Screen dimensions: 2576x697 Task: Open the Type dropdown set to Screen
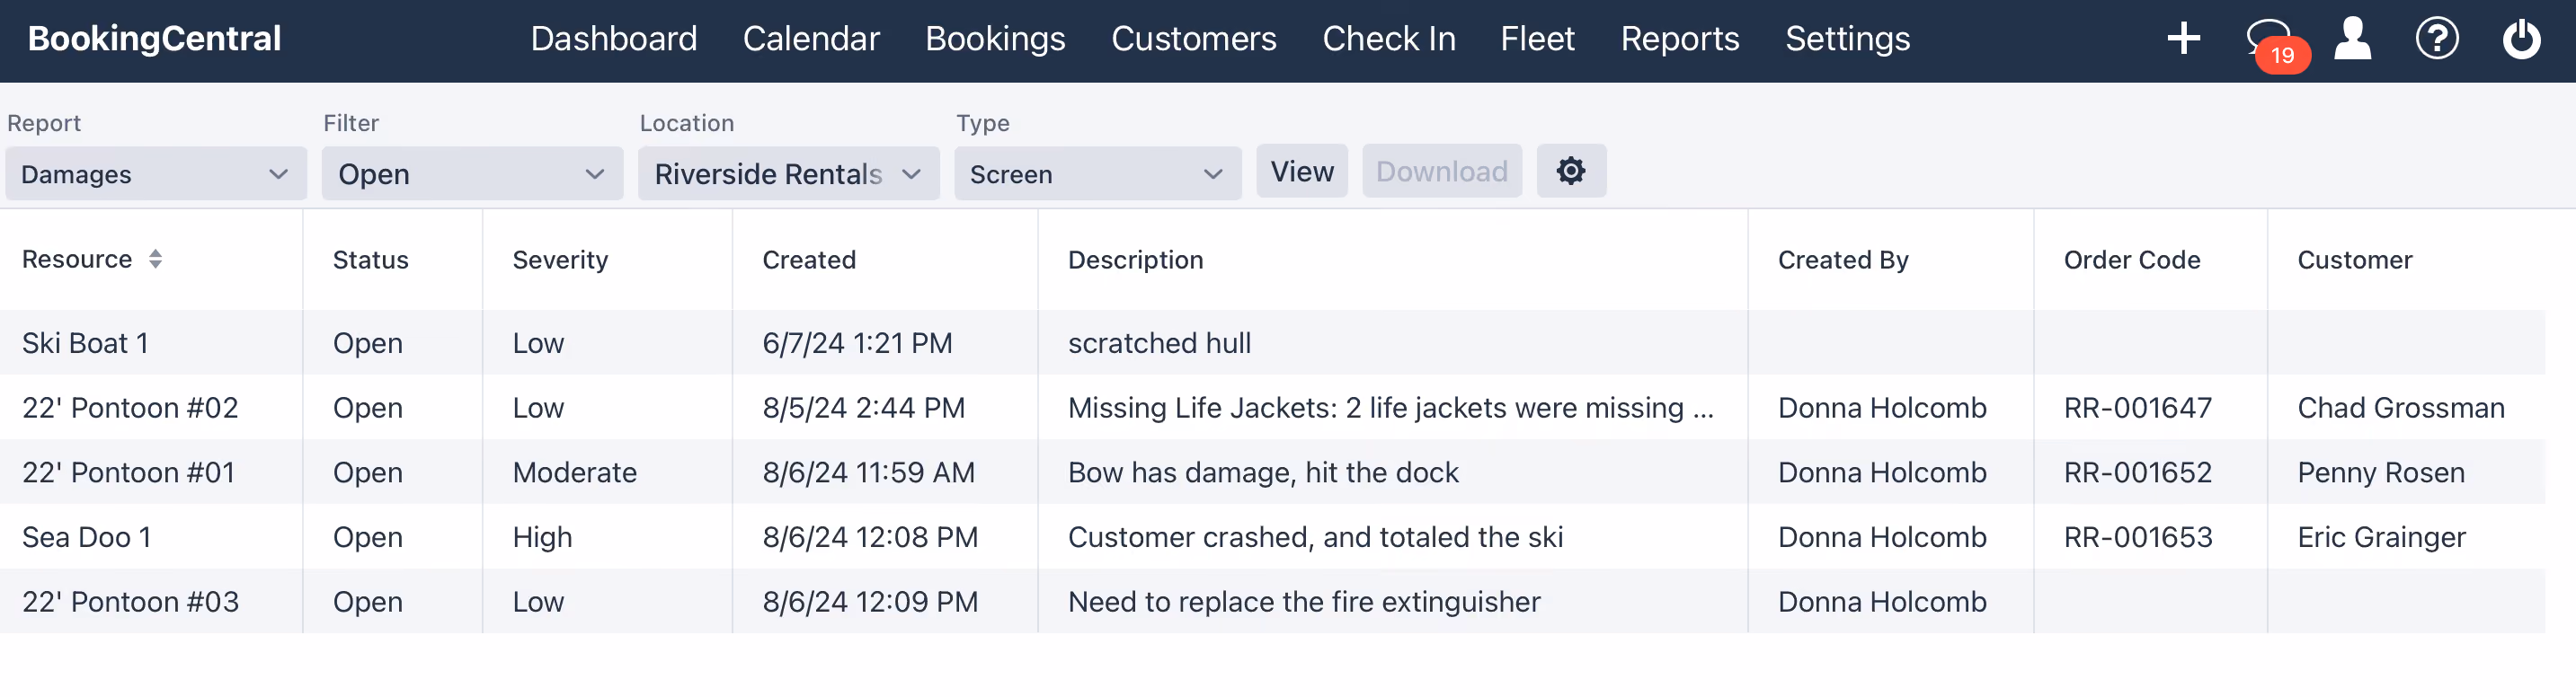(1097, 174)
